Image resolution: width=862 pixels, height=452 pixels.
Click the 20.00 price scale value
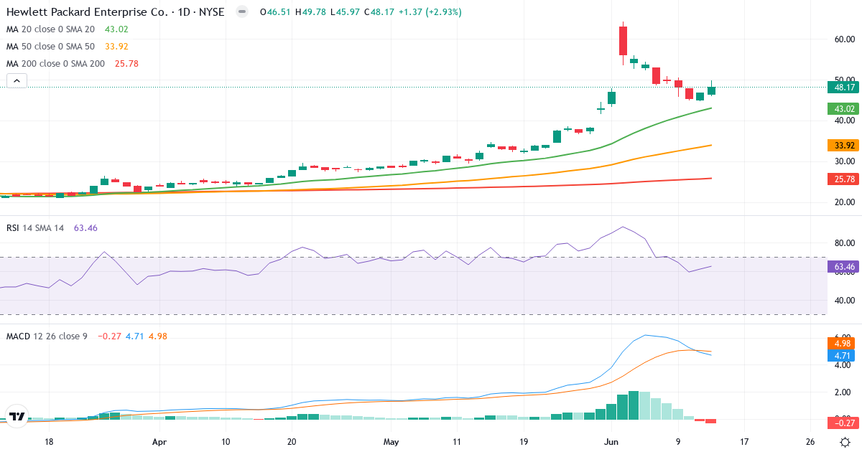pos(843,202)
